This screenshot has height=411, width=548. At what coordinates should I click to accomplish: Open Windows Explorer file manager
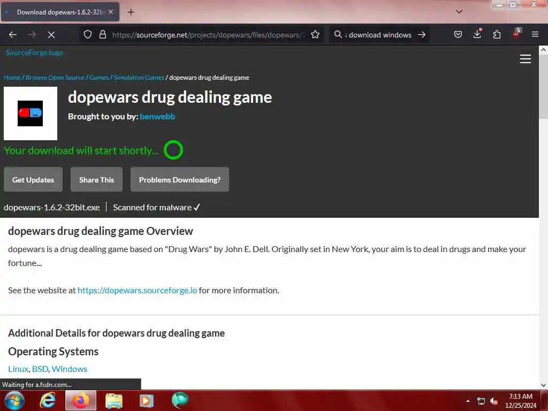point(114,400)
